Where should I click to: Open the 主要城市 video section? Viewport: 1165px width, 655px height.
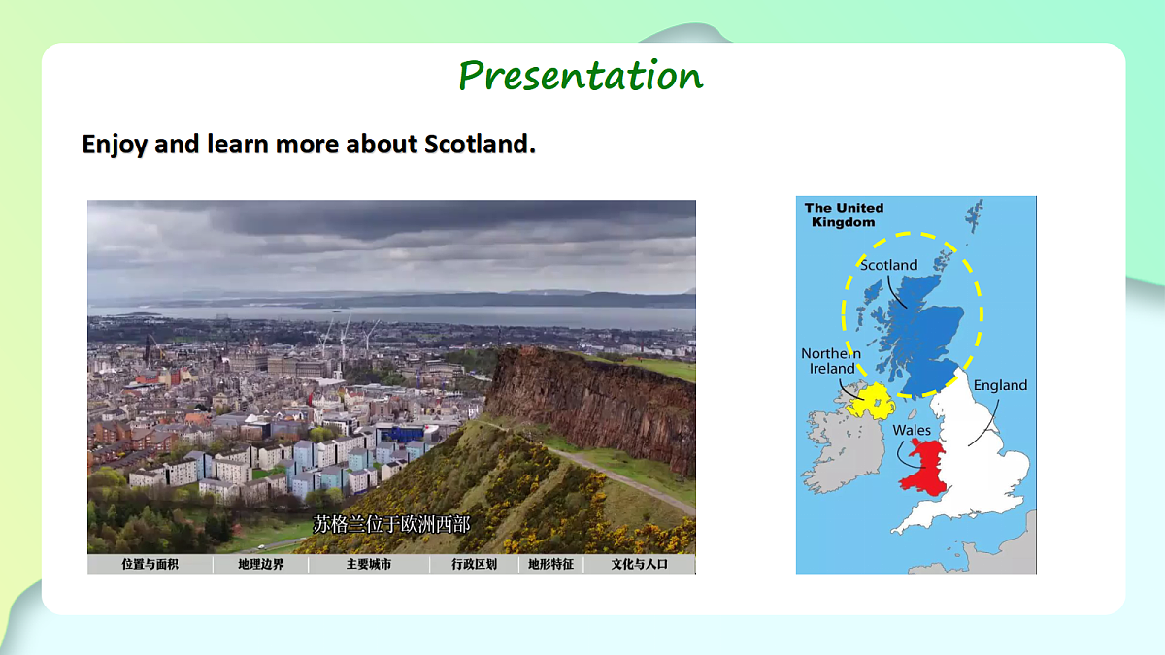coord(369,564)
